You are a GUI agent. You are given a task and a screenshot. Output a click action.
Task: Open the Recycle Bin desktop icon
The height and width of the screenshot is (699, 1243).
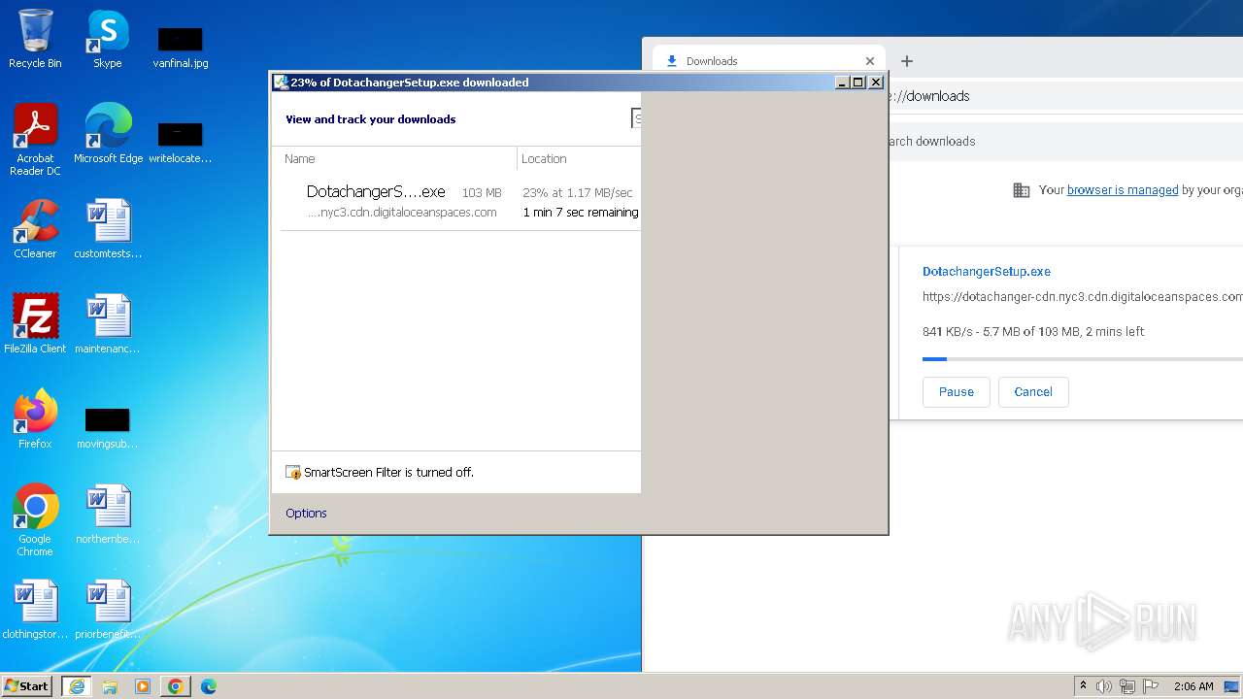pyautogui.click(x=35, y=39)
